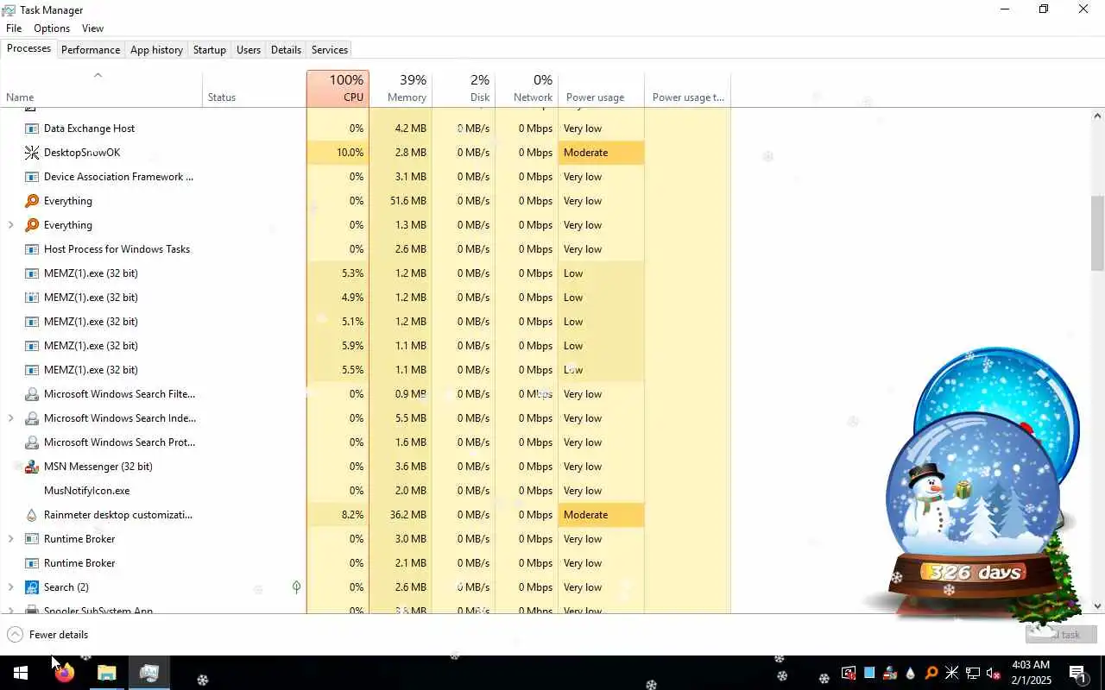Screen dimensions: 1105x690
Task: Expand the Microsoft Windows Search Indexer group
Action: click(10, 418)
